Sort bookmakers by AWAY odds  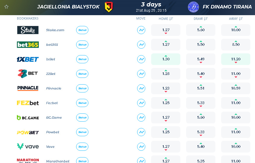tap(236, 19)
